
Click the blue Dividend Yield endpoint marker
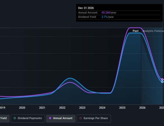click(162, 82)
